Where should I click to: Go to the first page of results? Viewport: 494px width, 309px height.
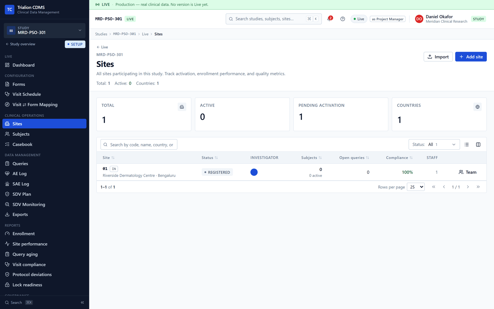(434, 187)
